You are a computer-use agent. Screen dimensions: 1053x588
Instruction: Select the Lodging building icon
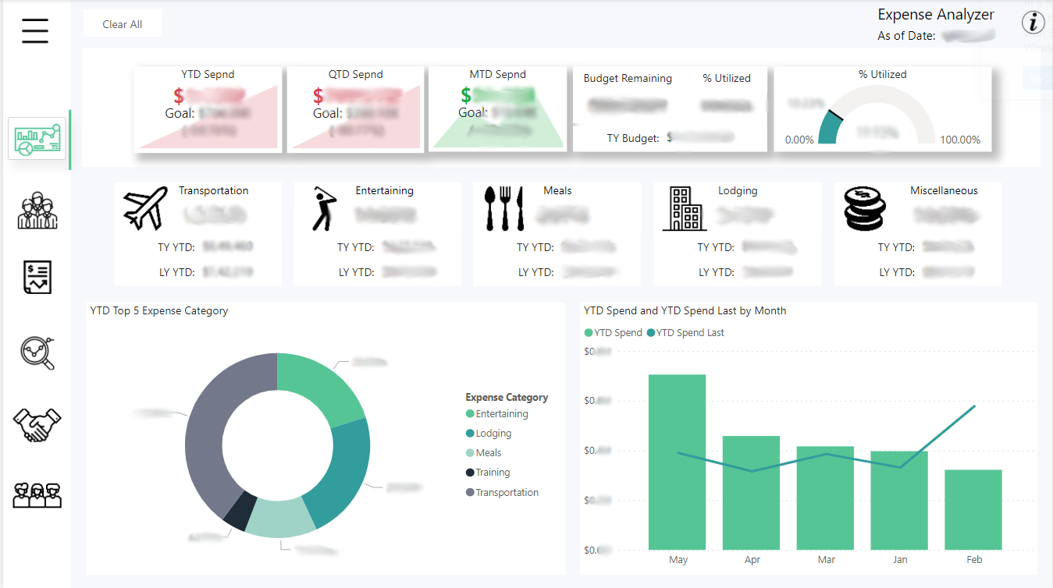pyautogui.click(x=684, y=208)
